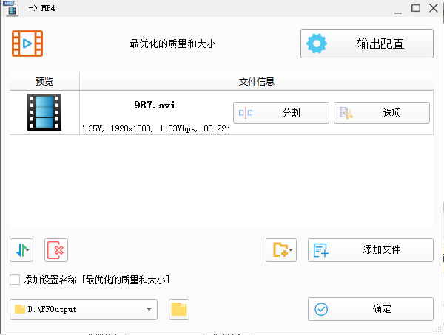
Task: Toggle the 添加设置名称 checkbox
Action: pos(15,280)
